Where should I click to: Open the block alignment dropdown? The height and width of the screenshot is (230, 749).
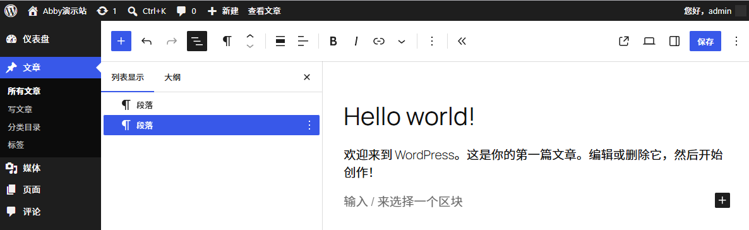coord(281,41)
